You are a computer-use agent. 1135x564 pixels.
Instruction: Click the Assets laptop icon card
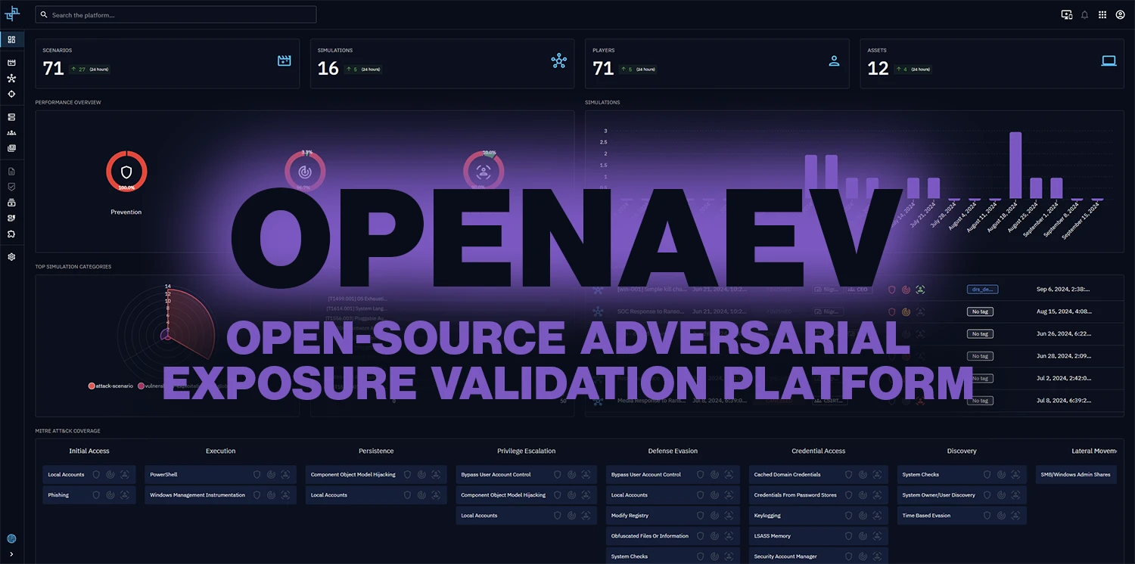[1109, 61]
